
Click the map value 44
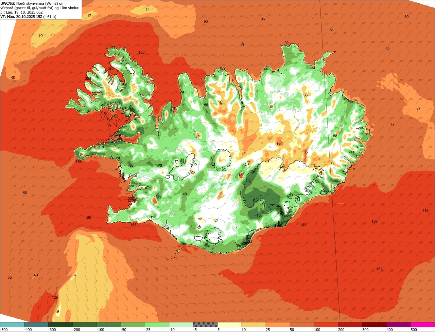click(x=265, y=69)
